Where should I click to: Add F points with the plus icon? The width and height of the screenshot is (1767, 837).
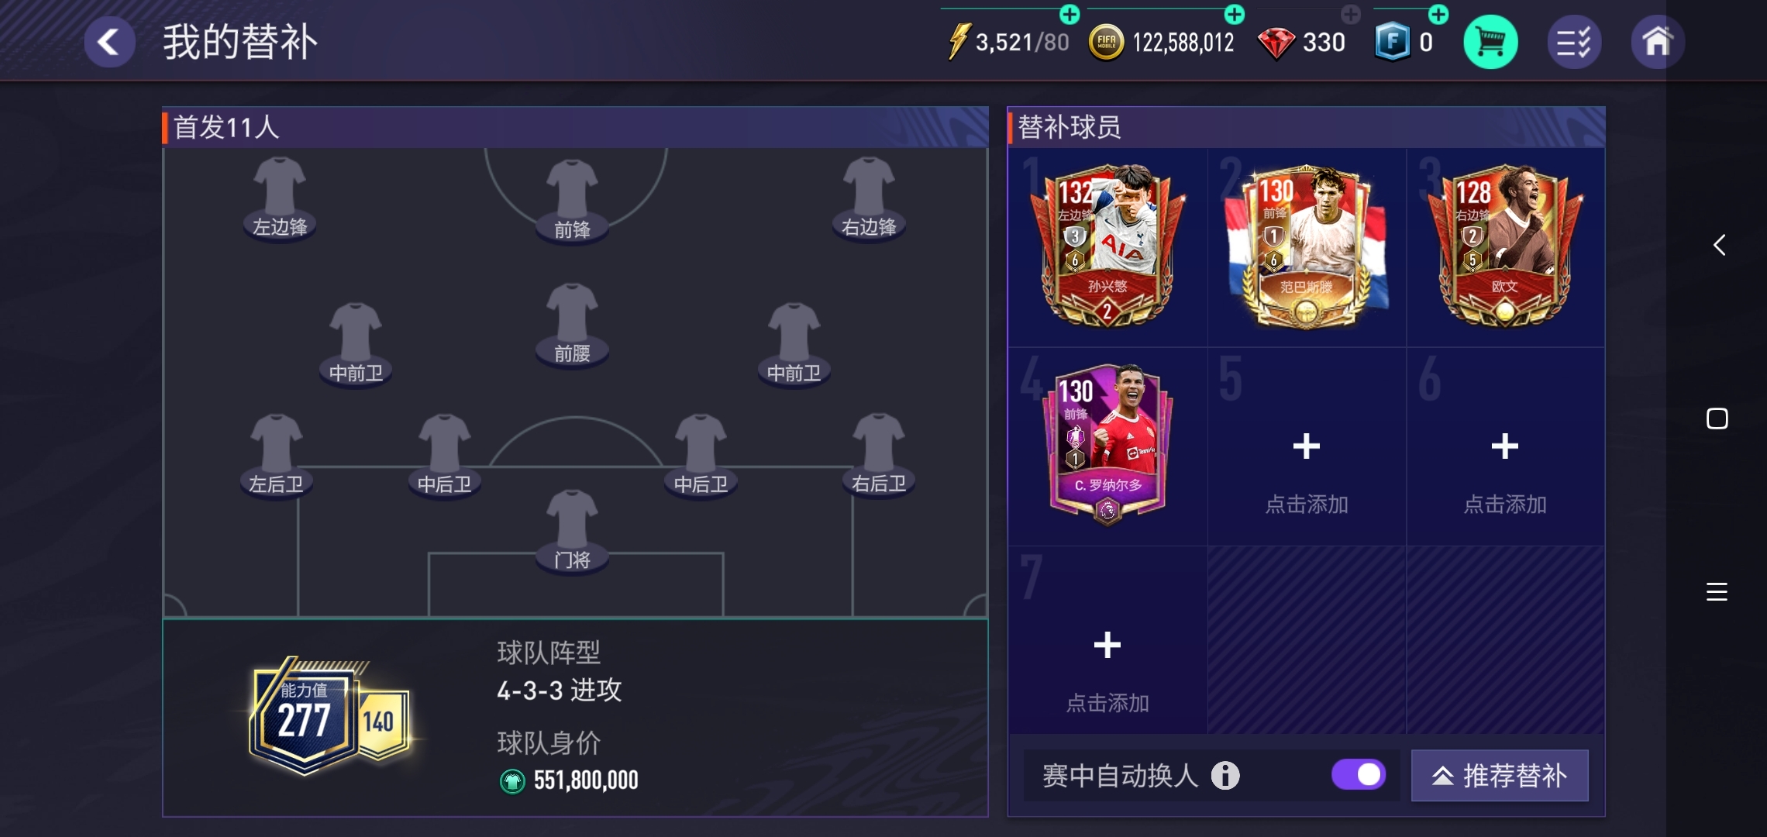click(x=1438, y=14)
